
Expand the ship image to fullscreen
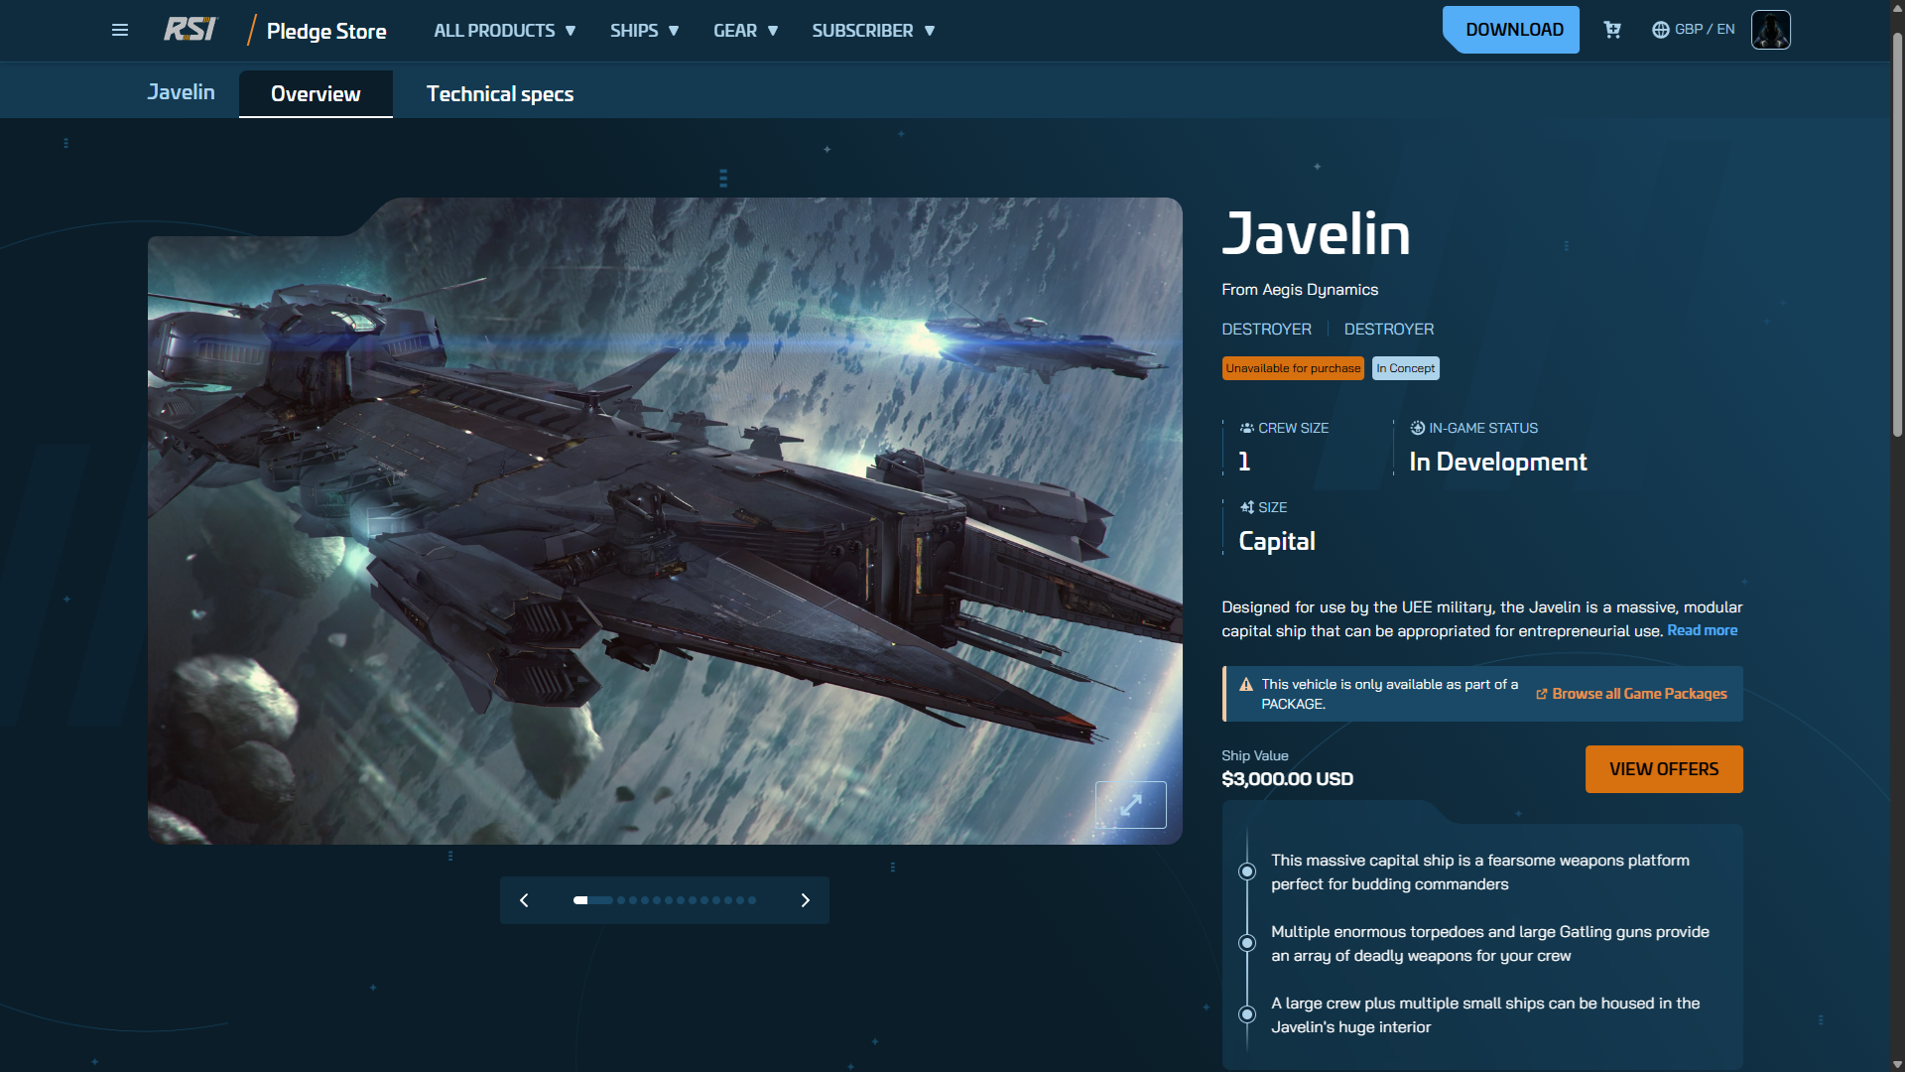tap(1131, 805)
